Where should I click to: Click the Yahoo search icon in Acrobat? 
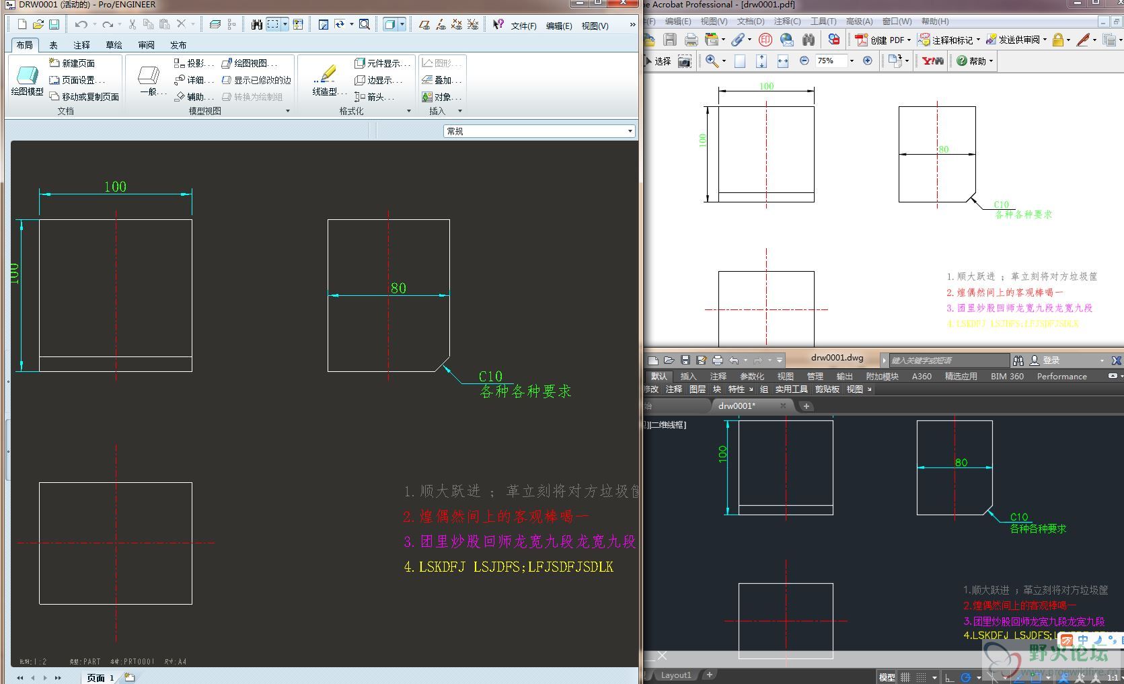[x=933, y=61]
